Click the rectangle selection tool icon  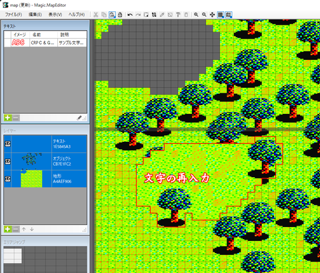146,15
